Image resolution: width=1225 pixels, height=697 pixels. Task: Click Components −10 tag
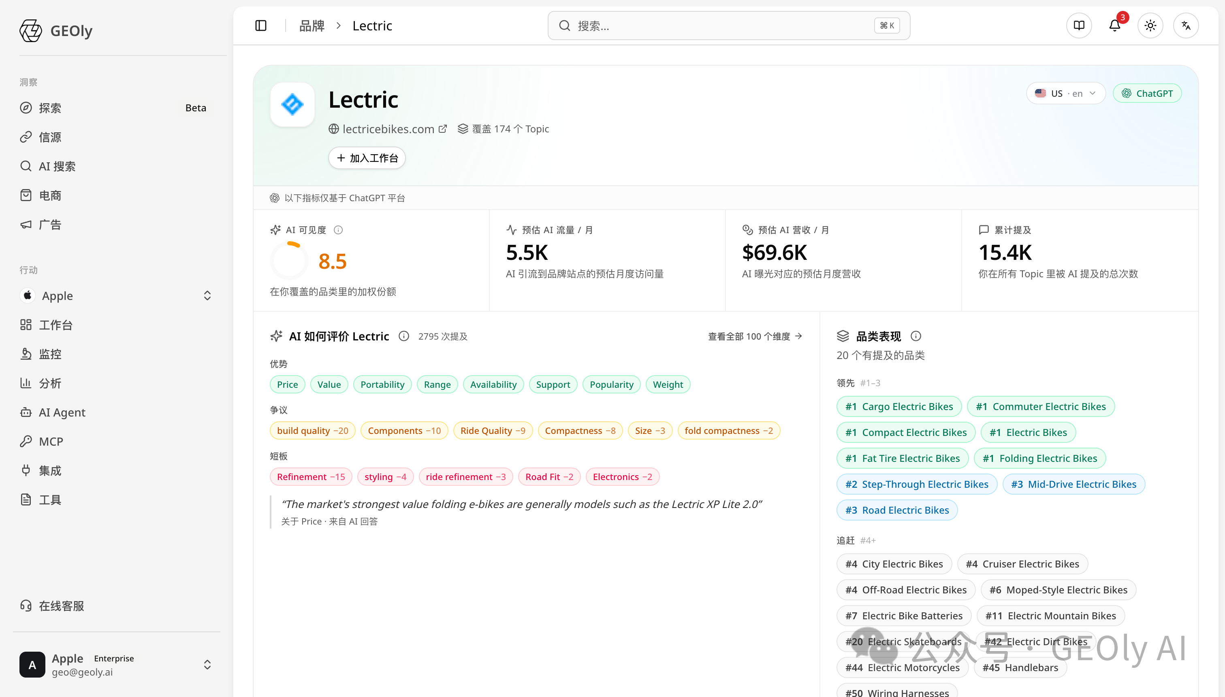tap(404, 430)
